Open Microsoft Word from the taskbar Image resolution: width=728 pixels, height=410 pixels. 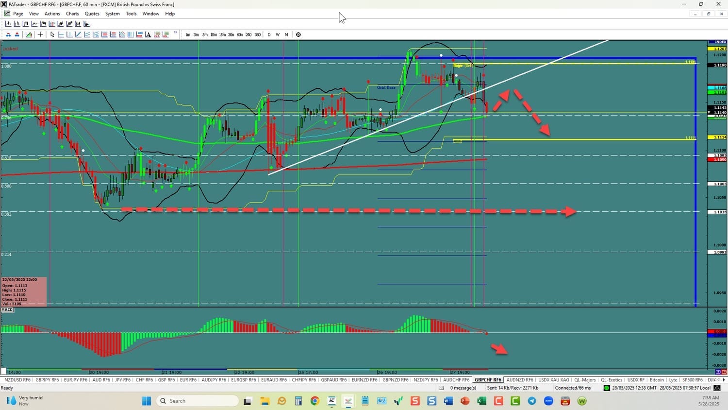point(448,401)
